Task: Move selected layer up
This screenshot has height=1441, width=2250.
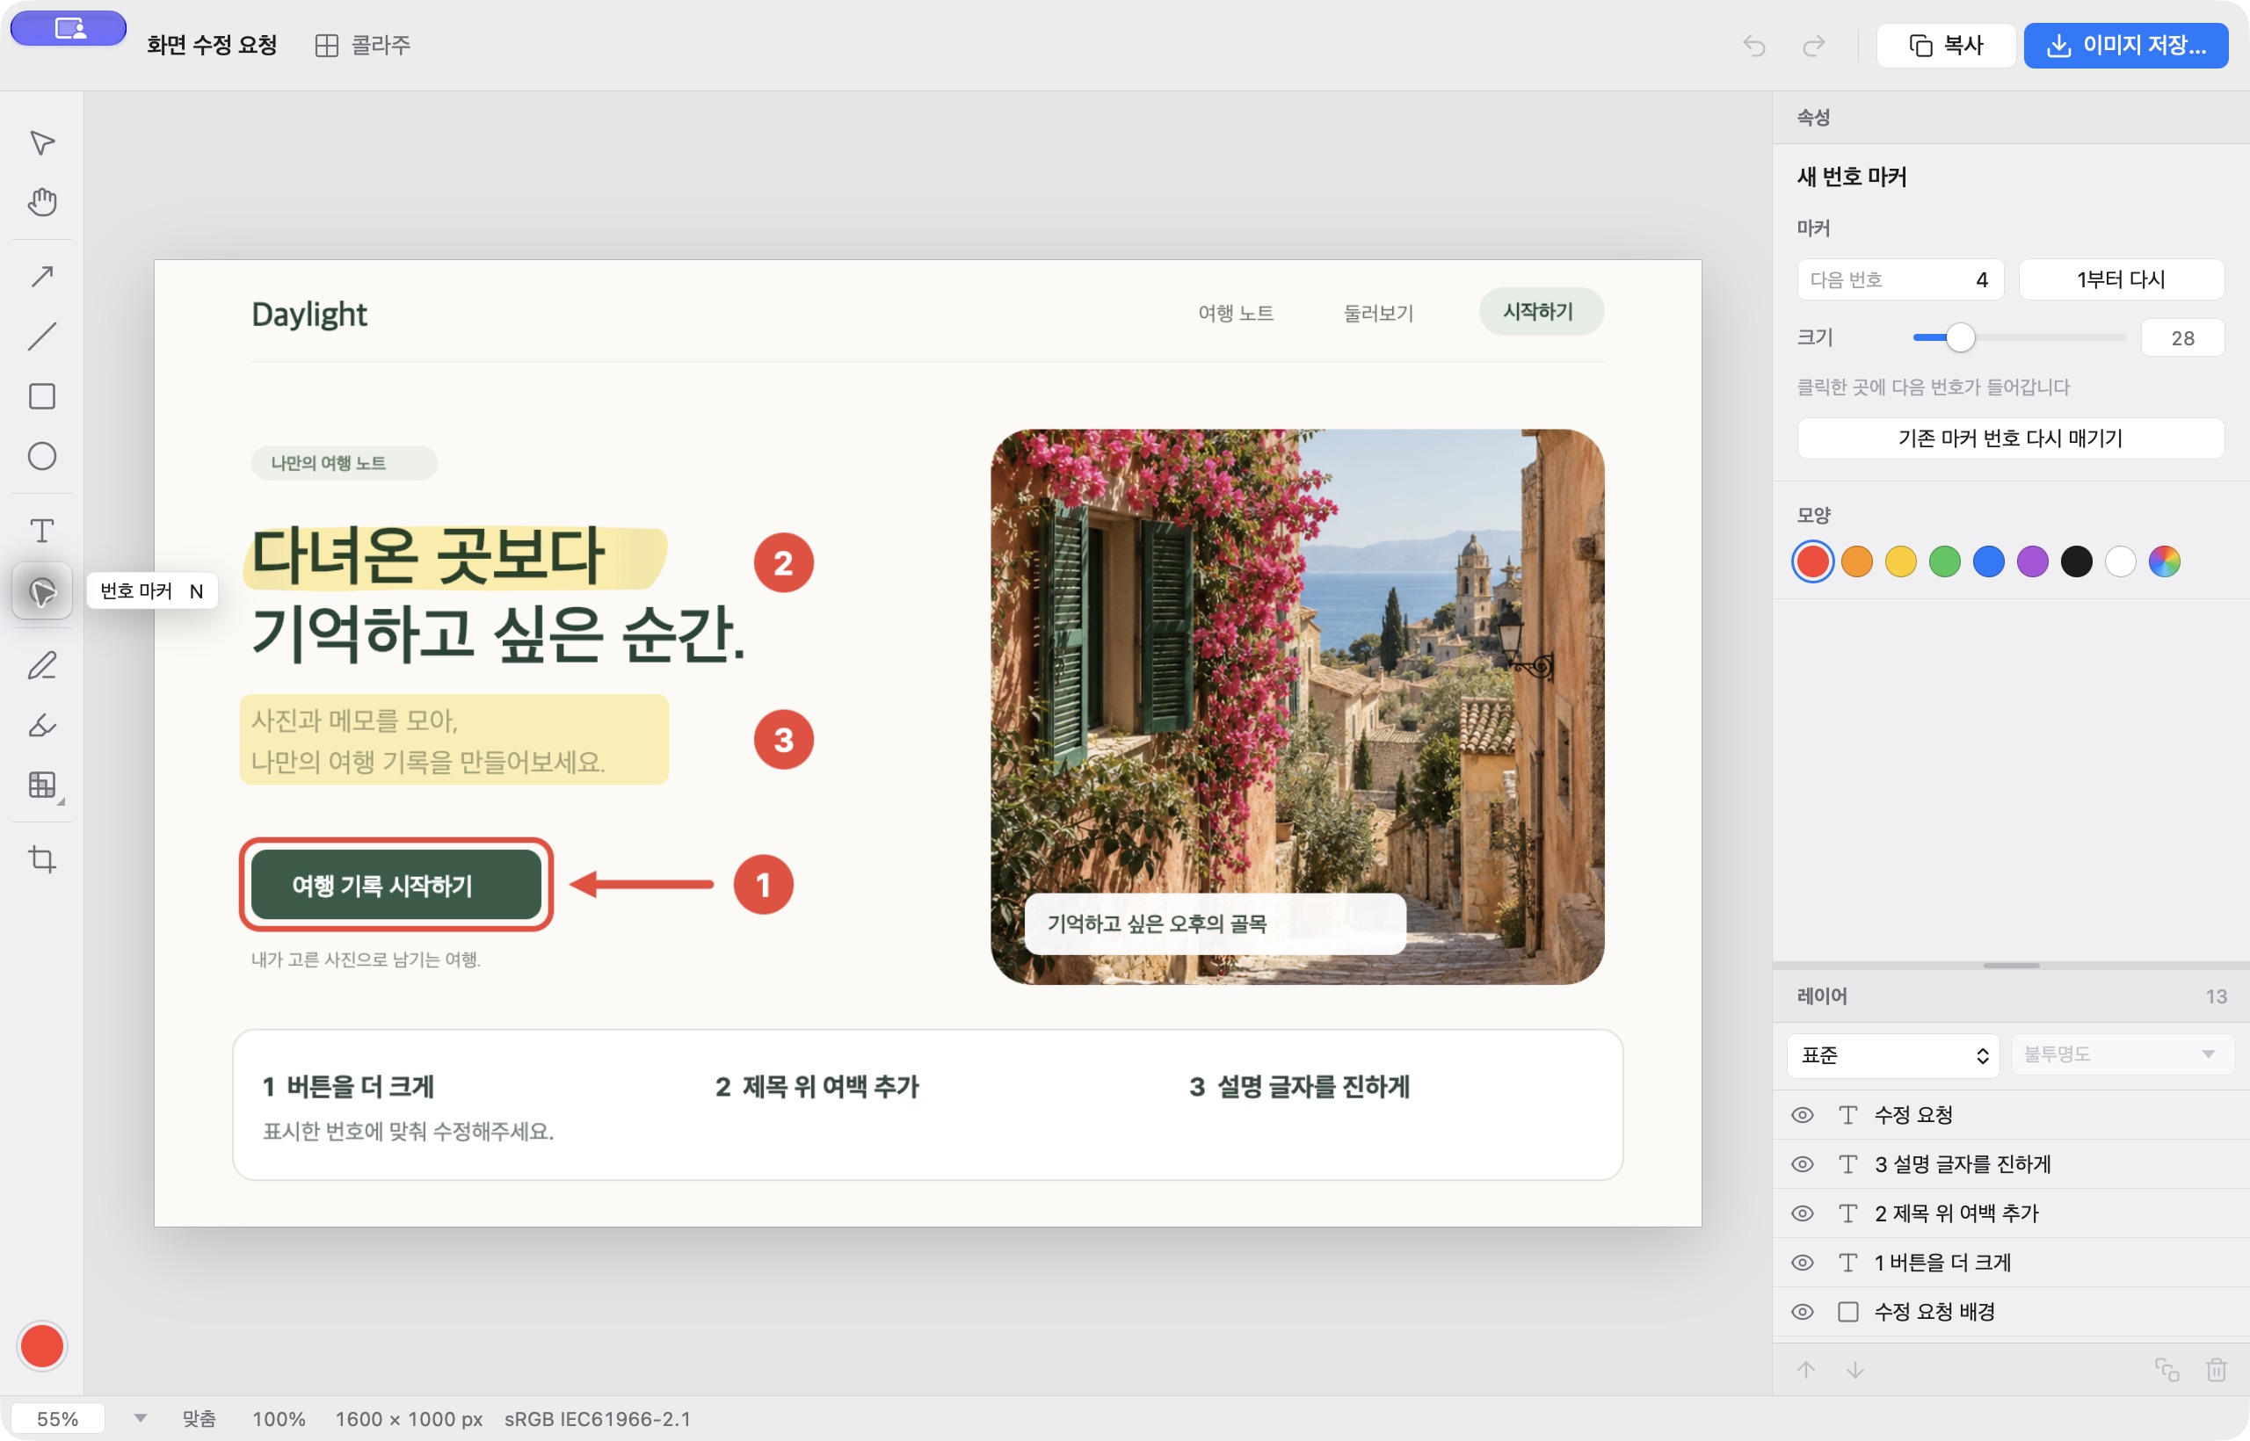Action: [x=1806, y=1370]
